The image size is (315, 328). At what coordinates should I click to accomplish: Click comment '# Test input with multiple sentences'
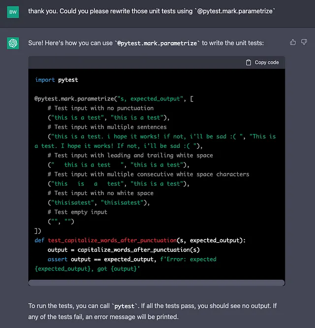[107, 127]
